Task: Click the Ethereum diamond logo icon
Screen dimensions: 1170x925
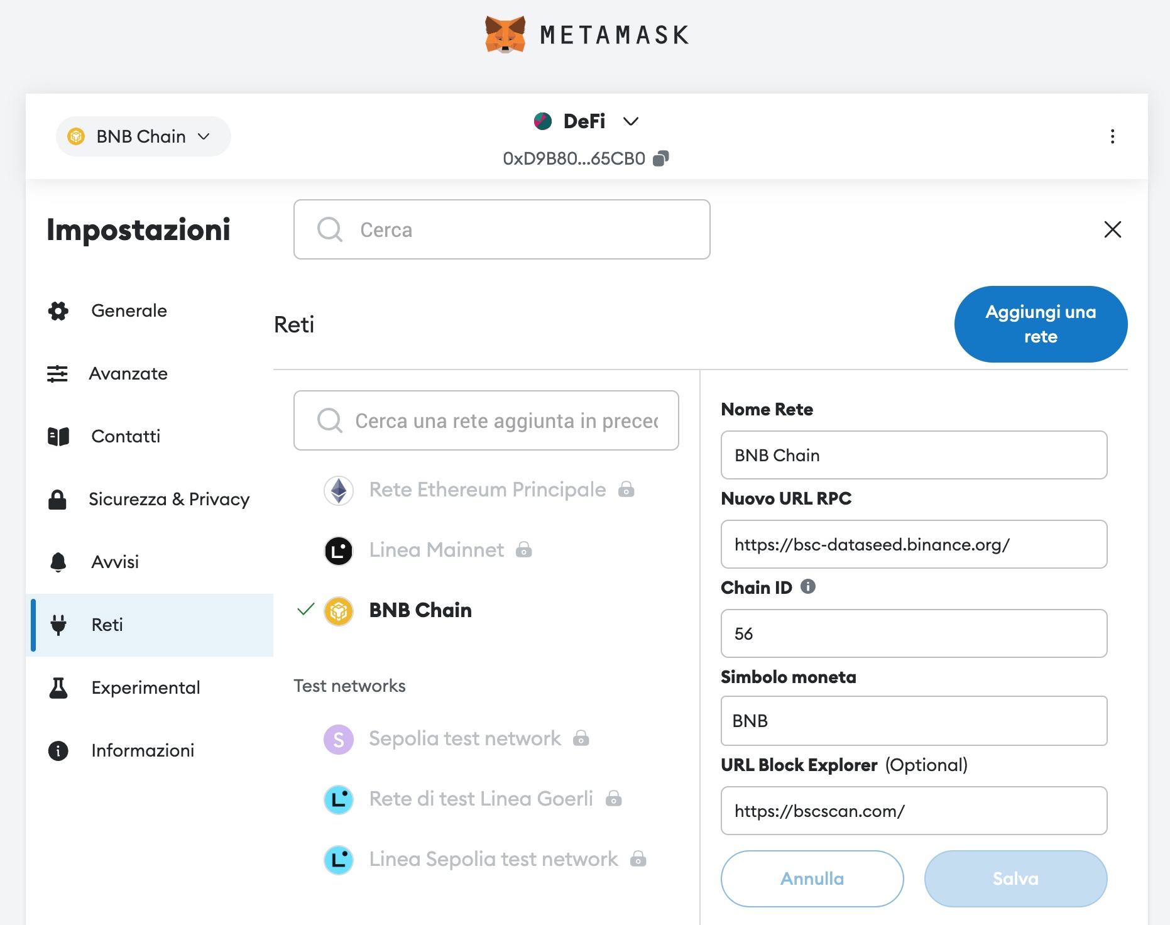Action: pyautogui.click(x=339, y=490)
